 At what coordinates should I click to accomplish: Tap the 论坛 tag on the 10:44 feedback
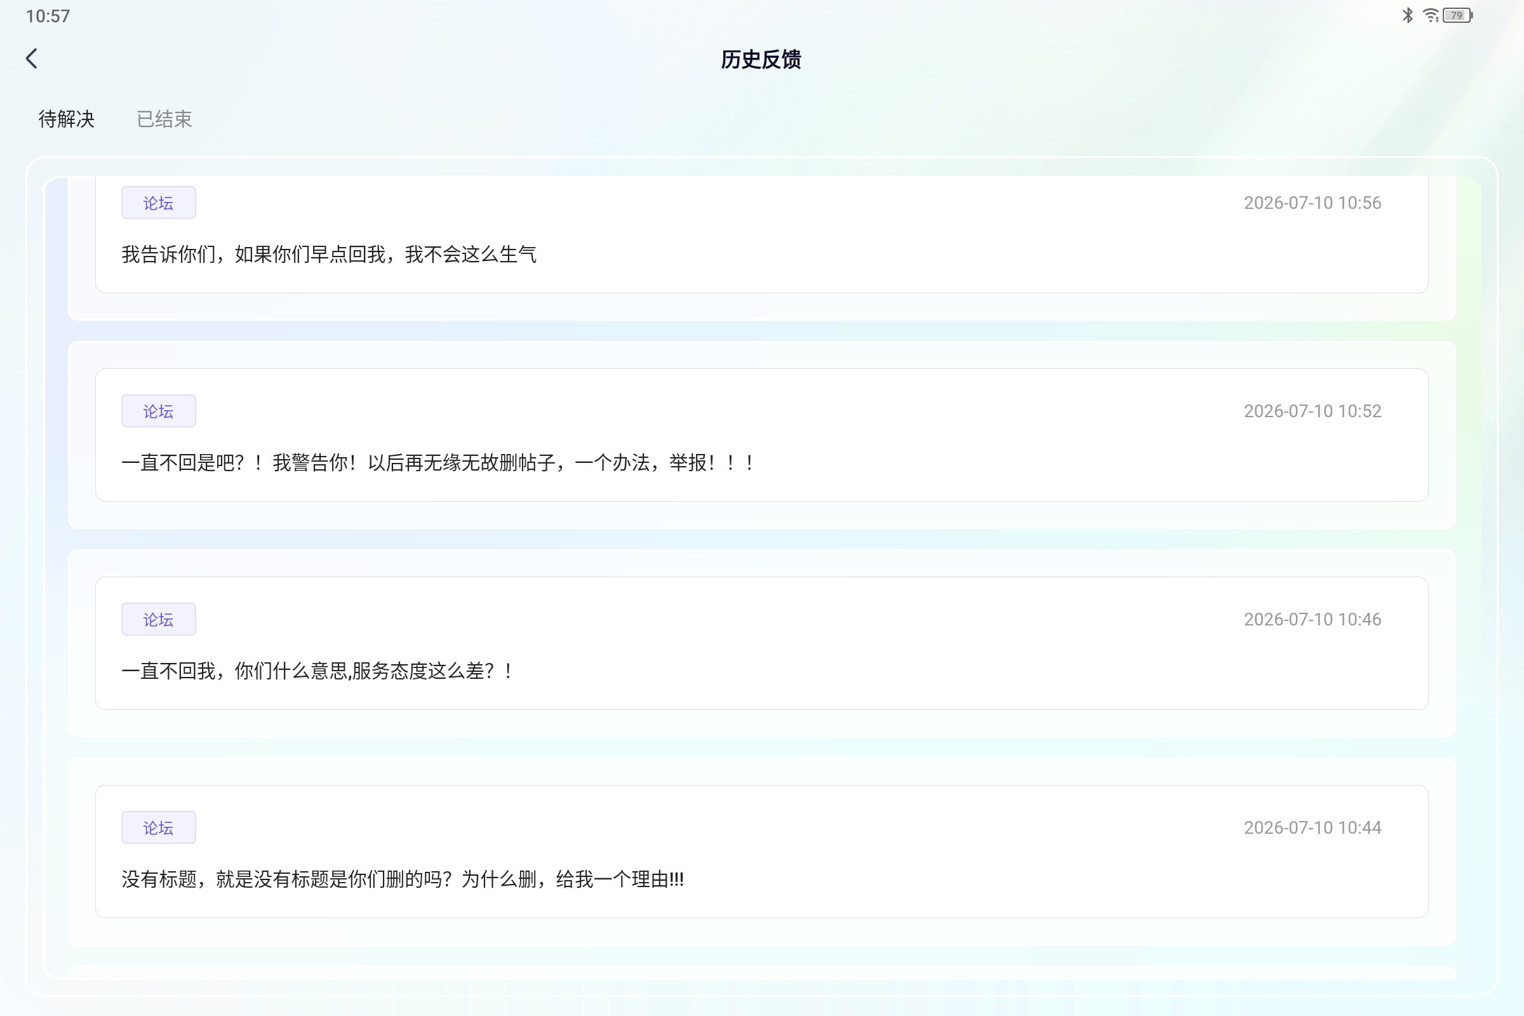pyautogui.click(x=159, y=827)
